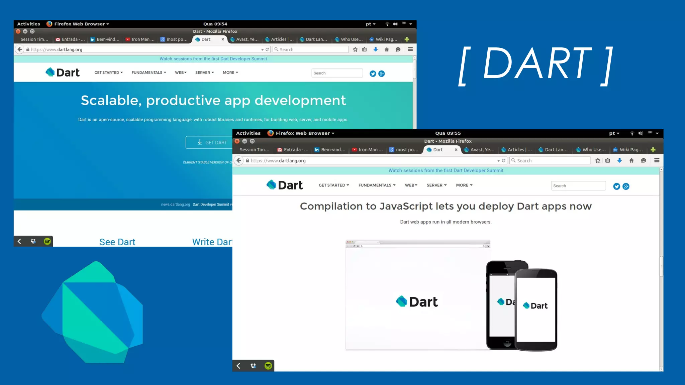685x385 pixels.
Task: Click browser mockup image in front window
Action: point(418,295)
